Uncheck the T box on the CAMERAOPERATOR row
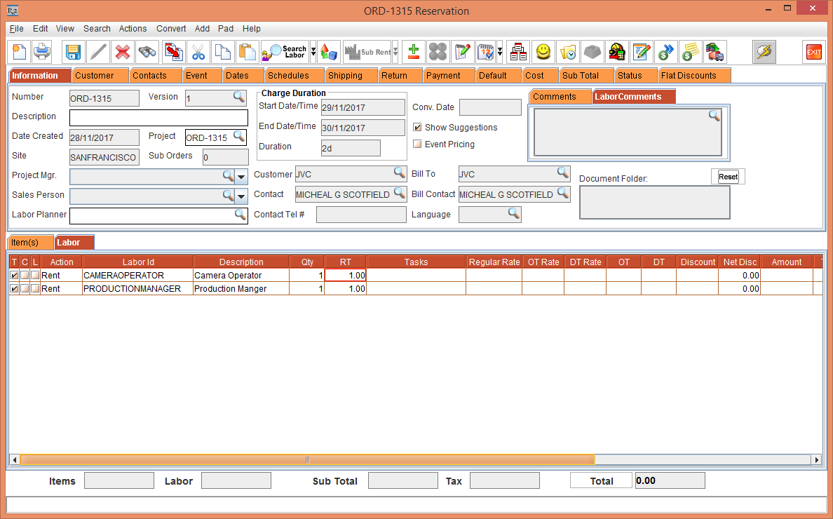833x519 pixels. click(x=15, y=275)
